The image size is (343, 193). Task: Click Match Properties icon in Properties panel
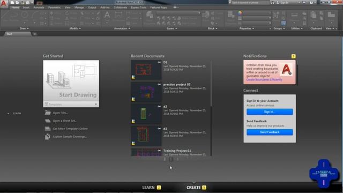(231, 18)
